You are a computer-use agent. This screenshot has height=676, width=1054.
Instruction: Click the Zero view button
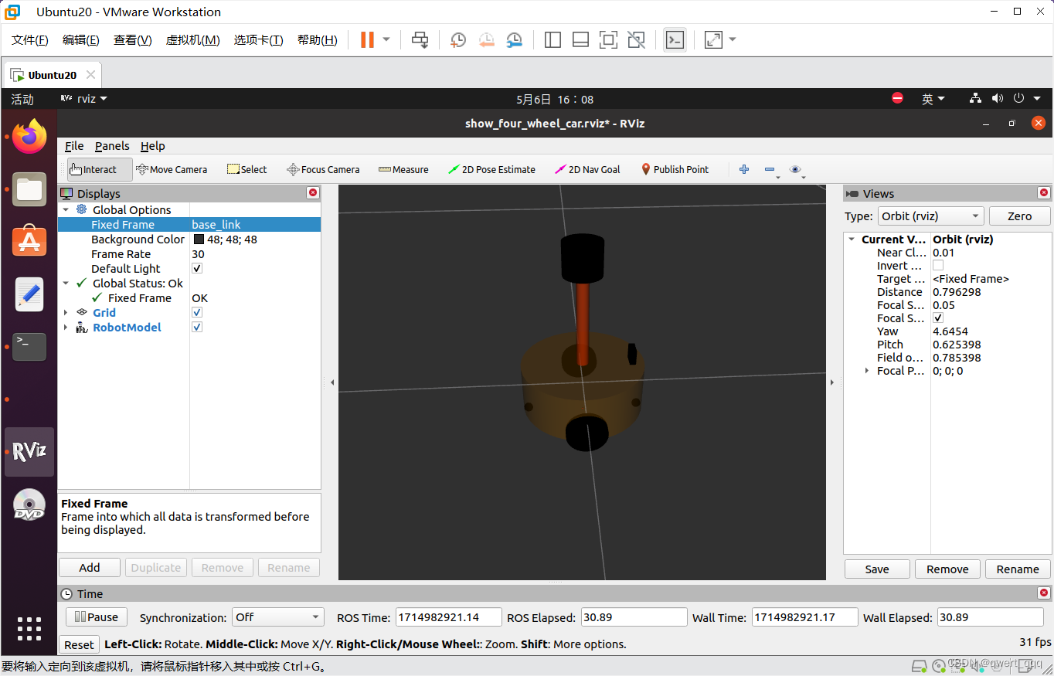click(1019, 216)
